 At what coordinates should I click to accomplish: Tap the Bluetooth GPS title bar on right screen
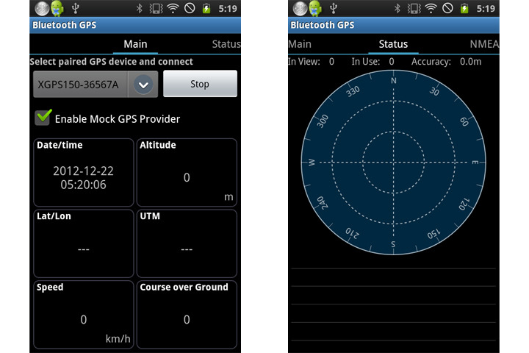point(394,25)
